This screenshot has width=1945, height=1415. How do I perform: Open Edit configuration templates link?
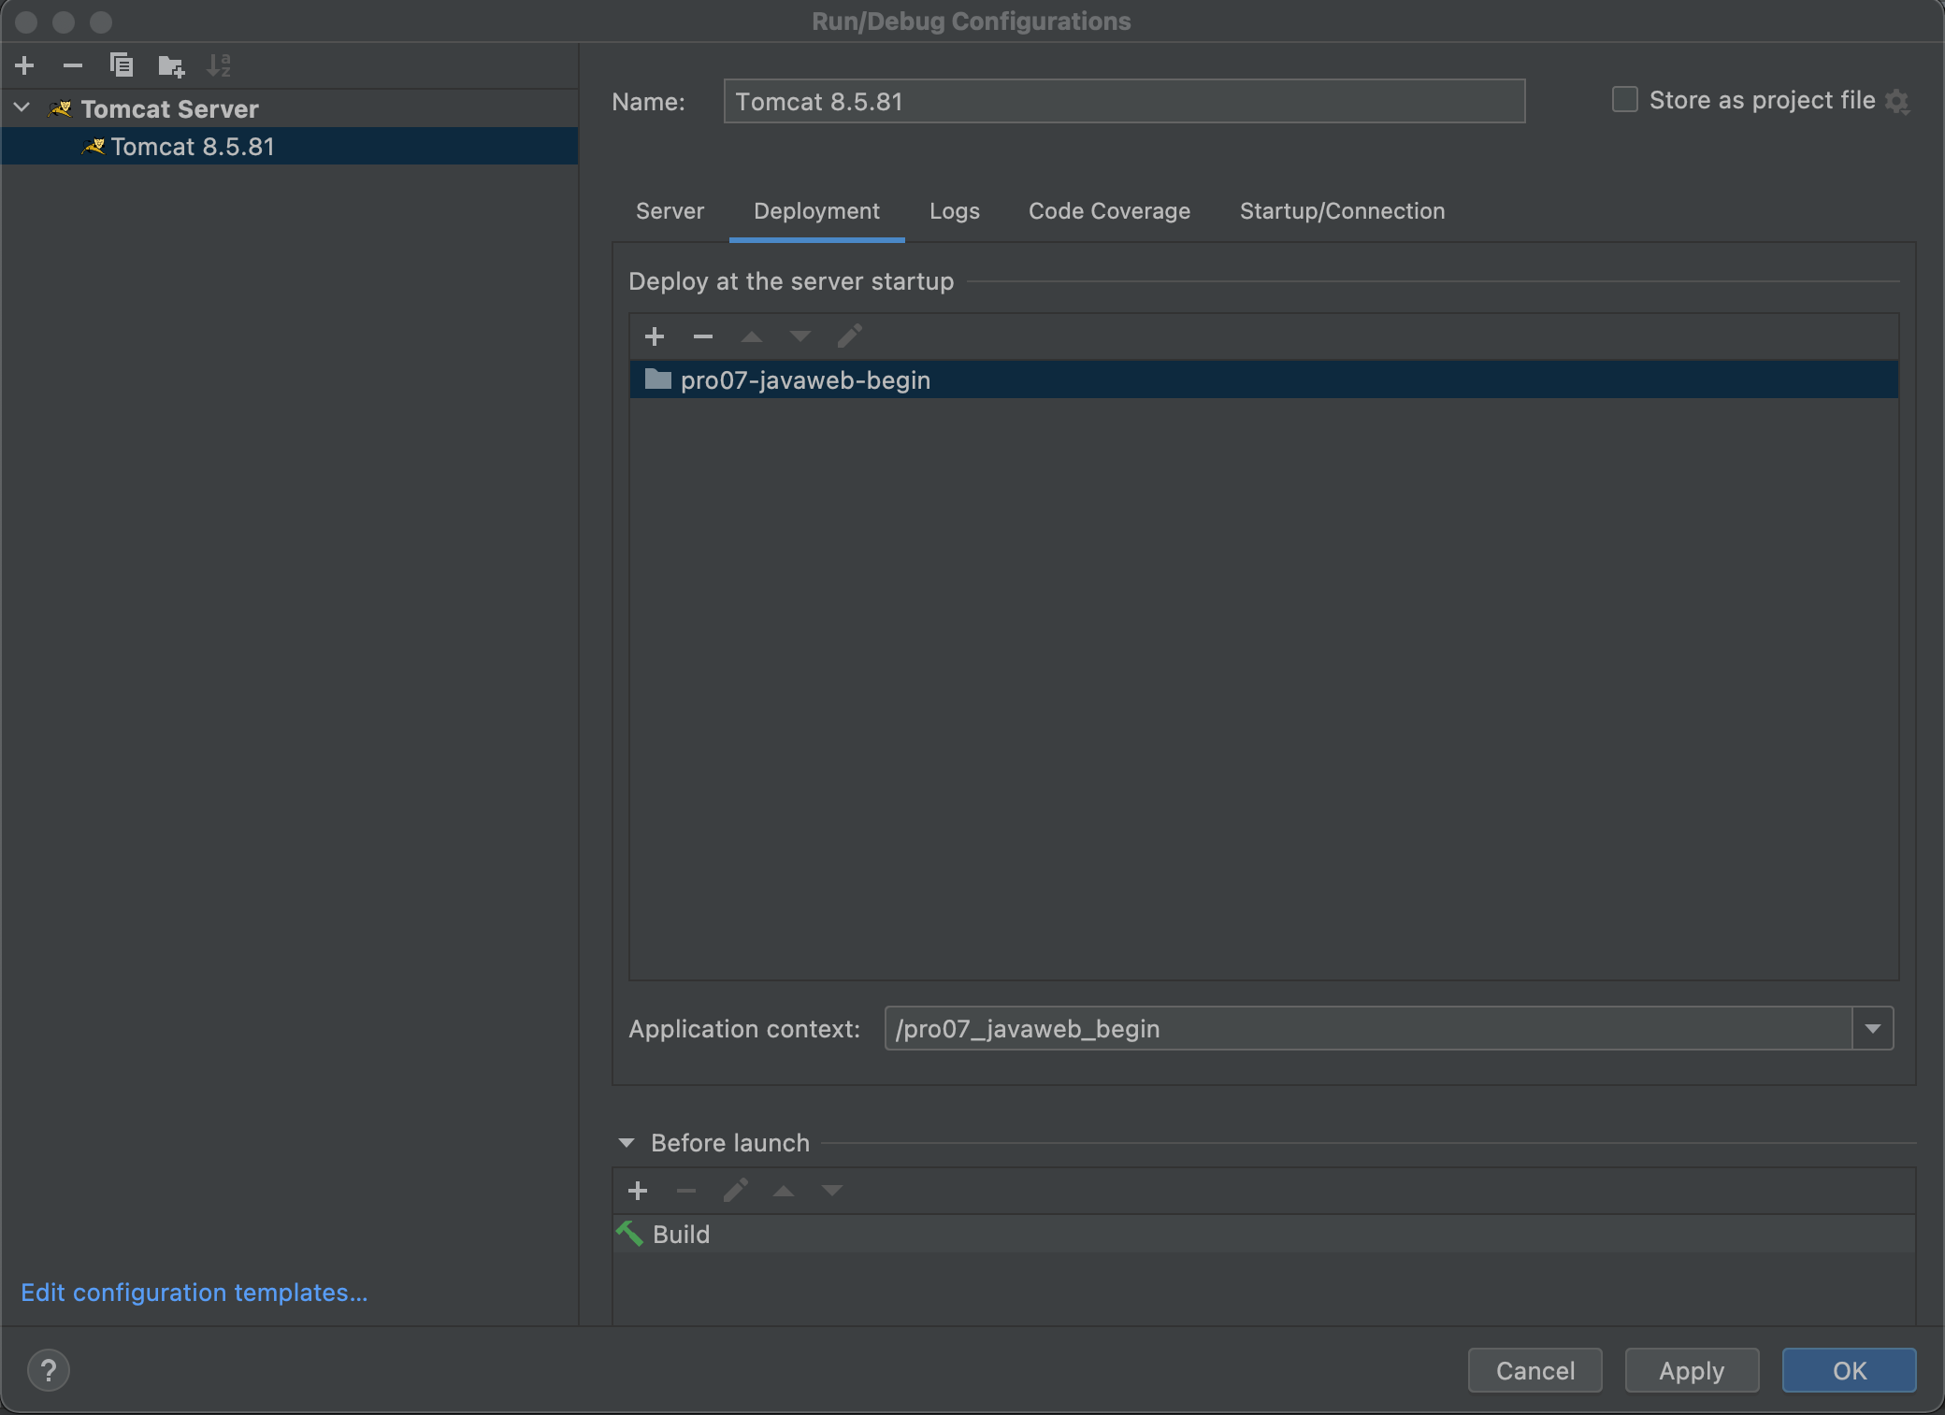[x=194, y=1293]
